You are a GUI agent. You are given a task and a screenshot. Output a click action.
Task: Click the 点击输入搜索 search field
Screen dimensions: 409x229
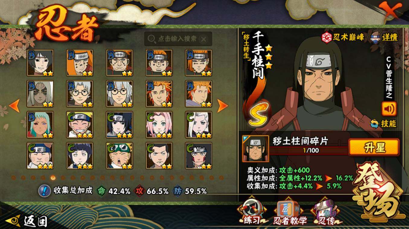(x=178, y=39)
